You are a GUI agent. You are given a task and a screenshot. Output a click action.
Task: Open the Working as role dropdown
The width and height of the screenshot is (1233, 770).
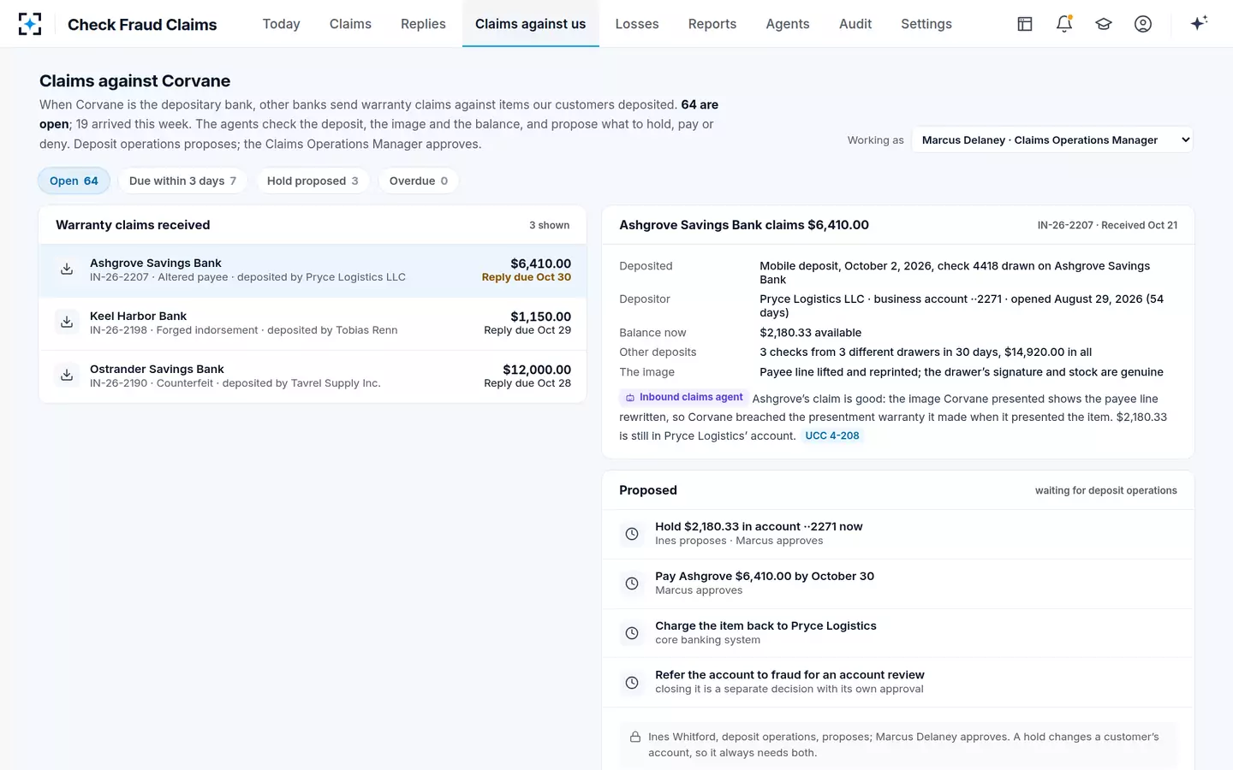click(x=1052, y=140)
